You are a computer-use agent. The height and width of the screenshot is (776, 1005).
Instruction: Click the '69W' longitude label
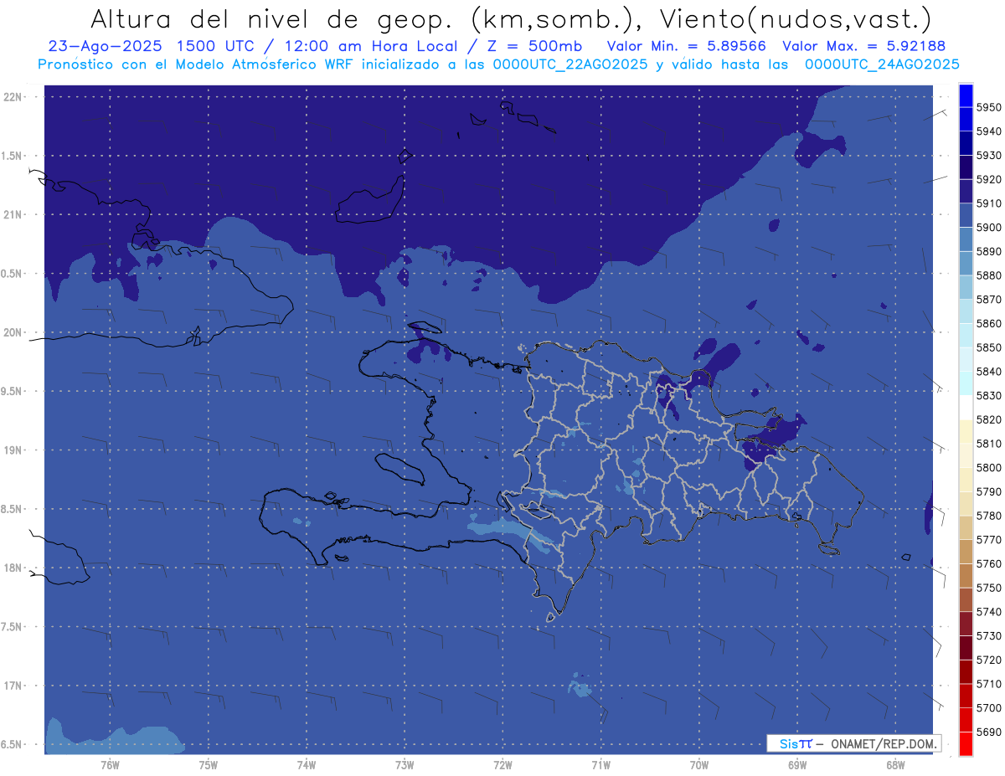click(796, 765)
